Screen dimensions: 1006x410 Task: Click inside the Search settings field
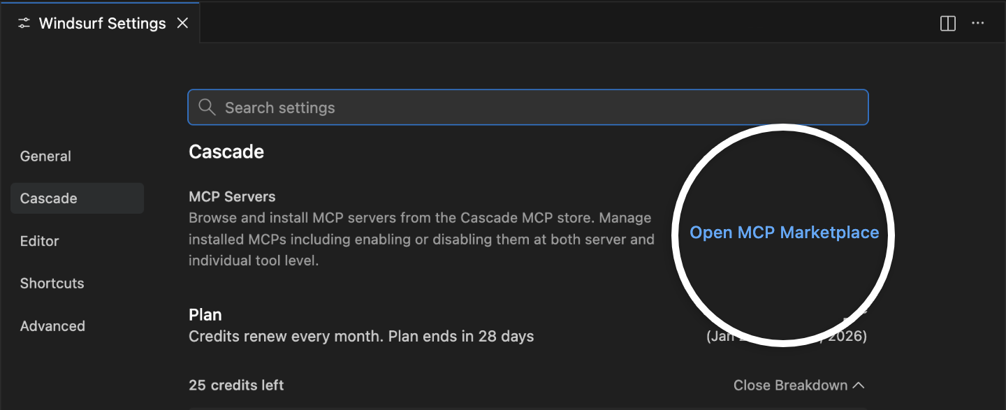click(x=489, y=107)
